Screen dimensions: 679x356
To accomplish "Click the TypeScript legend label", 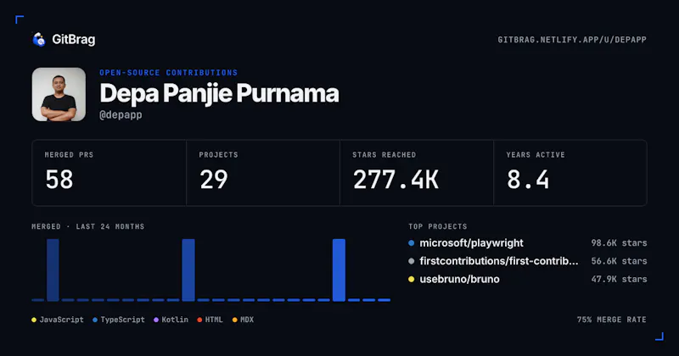I will point(122,320).
